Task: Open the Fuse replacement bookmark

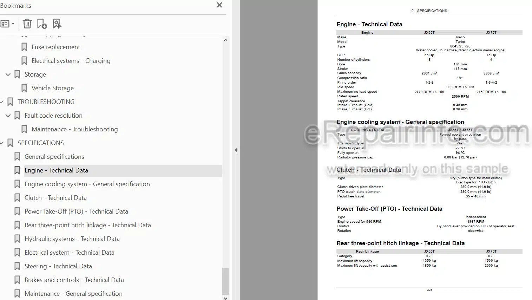Action: [56, 47]
